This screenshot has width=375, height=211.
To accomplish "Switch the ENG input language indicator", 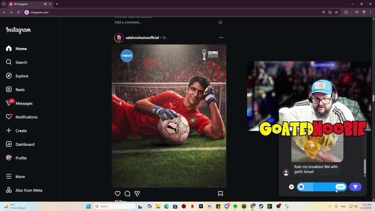I will [343, 206].
